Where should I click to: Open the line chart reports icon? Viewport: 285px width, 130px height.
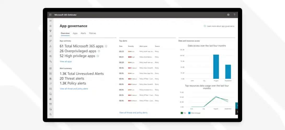(x=50, y=51)
